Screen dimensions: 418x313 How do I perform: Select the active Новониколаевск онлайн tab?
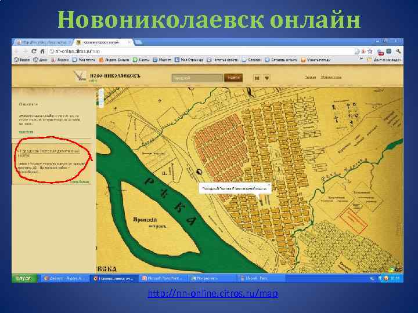click(103, 42)
